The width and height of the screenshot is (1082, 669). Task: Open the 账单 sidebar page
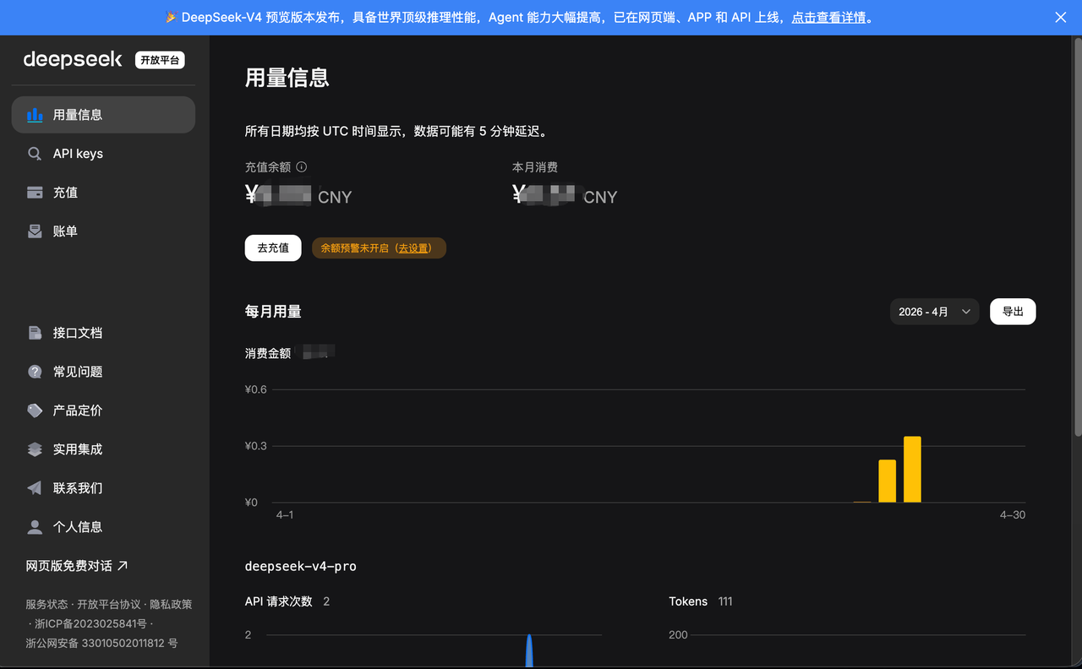pos(103,231)
